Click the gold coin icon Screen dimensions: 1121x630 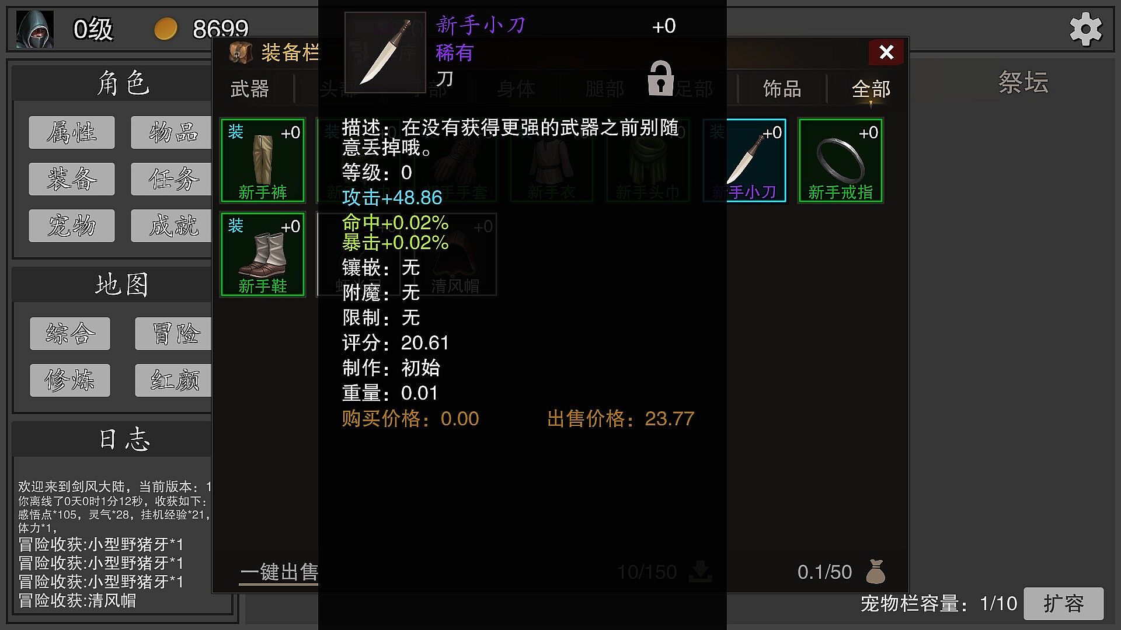(x=165, y=29)
